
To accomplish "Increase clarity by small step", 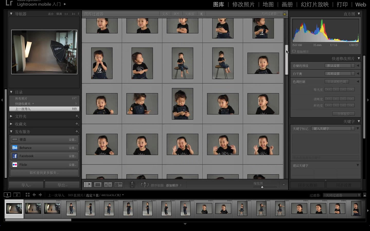I will [x=343, y=99].
